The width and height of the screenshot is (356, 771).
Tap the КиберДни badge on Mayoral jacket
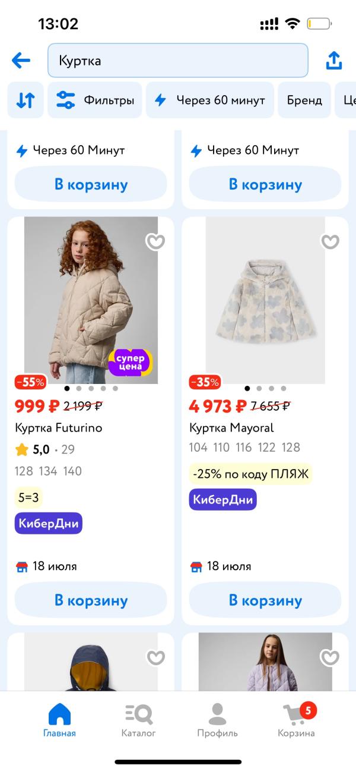coord(223,500)
